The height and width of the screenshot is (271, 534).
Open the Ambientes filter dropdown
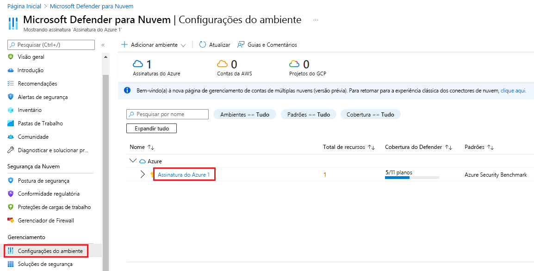pyautogui.click(x=244, y=114)
